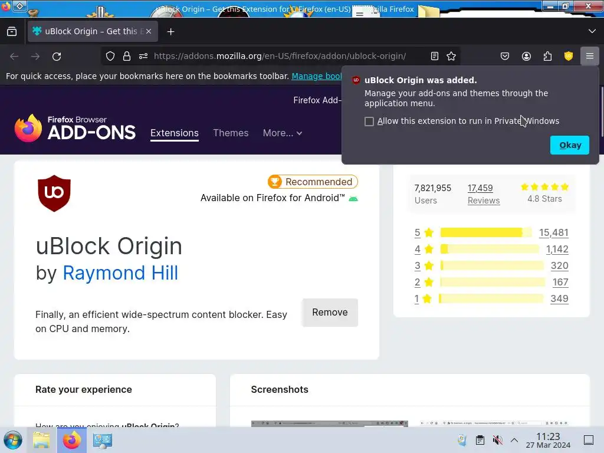Open Firefox View tab list icon
This screenshot has width=604, height=453.
(x=12, y=31)
